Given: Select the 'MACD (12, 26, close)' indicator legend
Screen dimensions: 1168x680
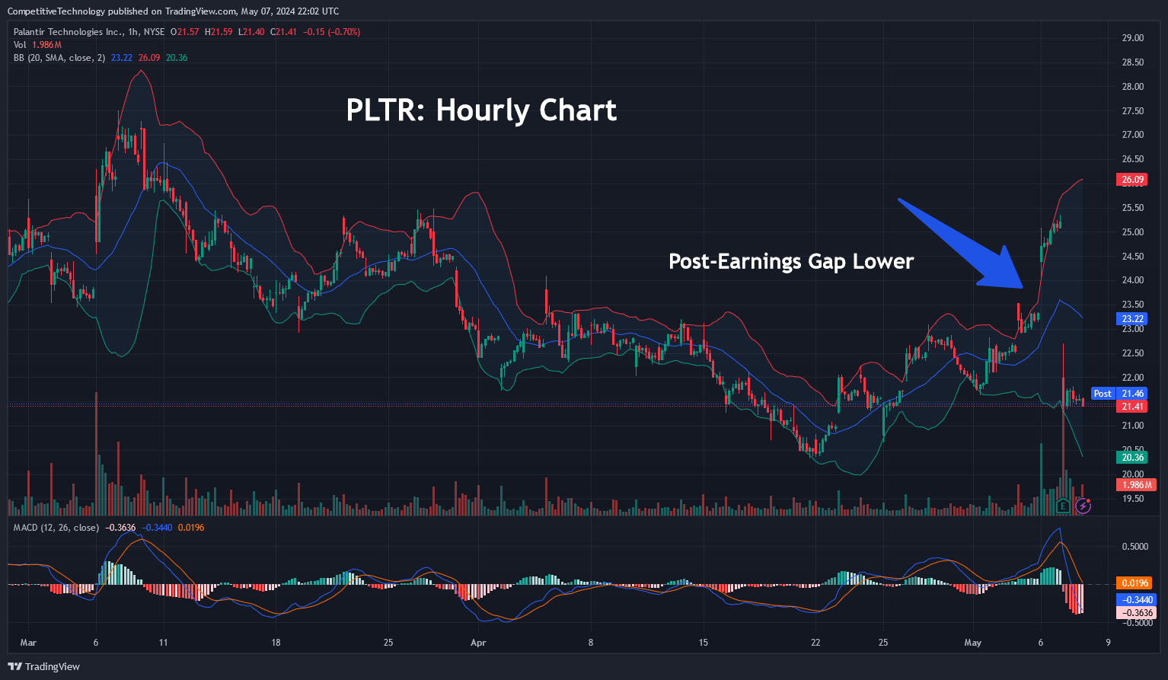Looking at the screenshot, I should (56, 528).
